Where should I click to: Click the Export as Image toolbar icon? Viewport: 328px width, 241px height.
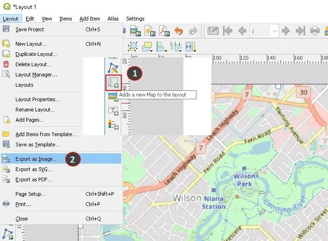coord(135,31)
